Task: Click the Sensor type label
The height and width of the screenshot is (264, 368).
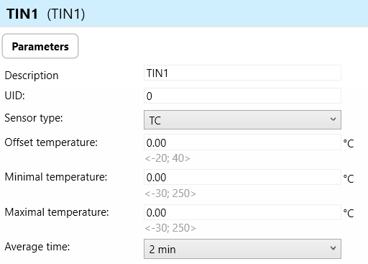Action: (x=34, y=118)
